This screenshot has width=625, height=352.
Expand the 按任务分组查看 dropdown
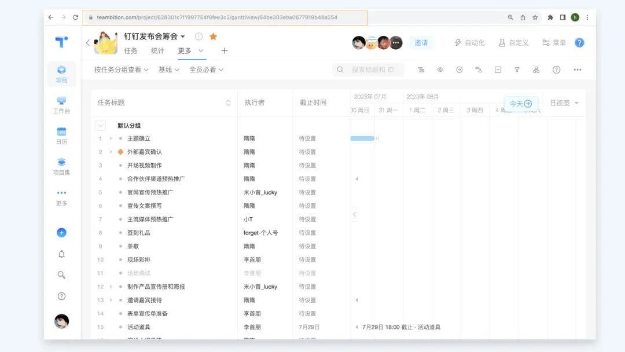(x=121, y=69)
